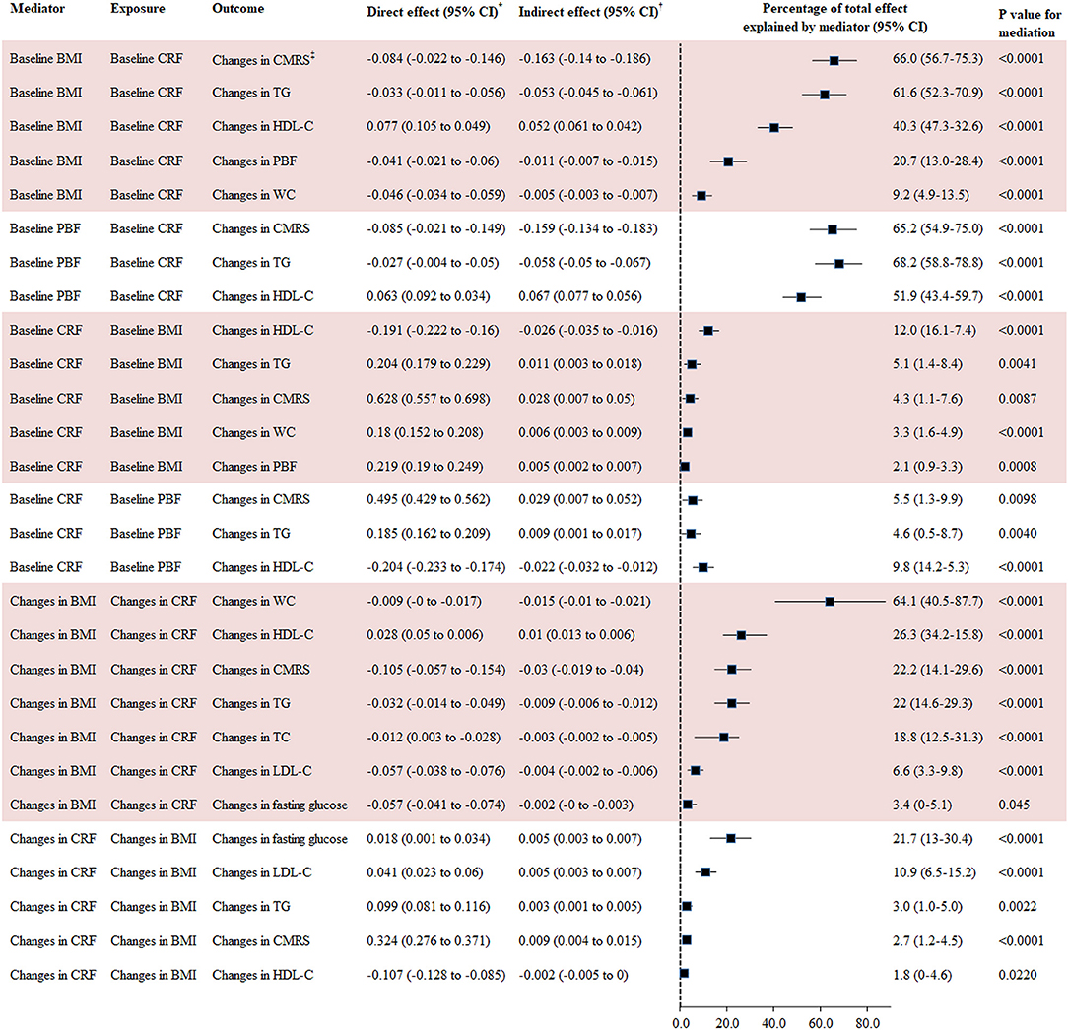This screenshot has width=1068, height=1030.
Task: Click the "Mediator" column header
Action: (37, 9)
